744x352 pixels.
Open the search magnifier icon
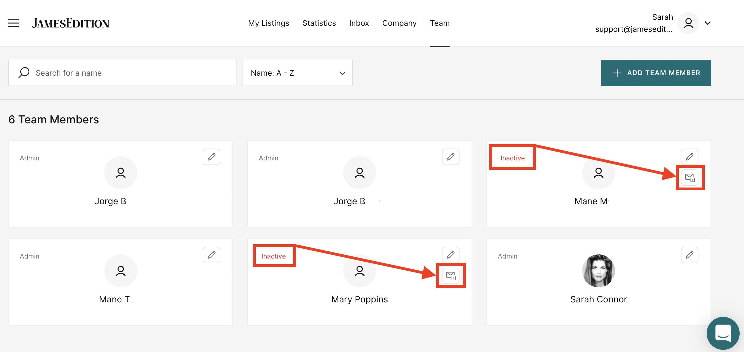pyautogui.click(x=24, y=73)
